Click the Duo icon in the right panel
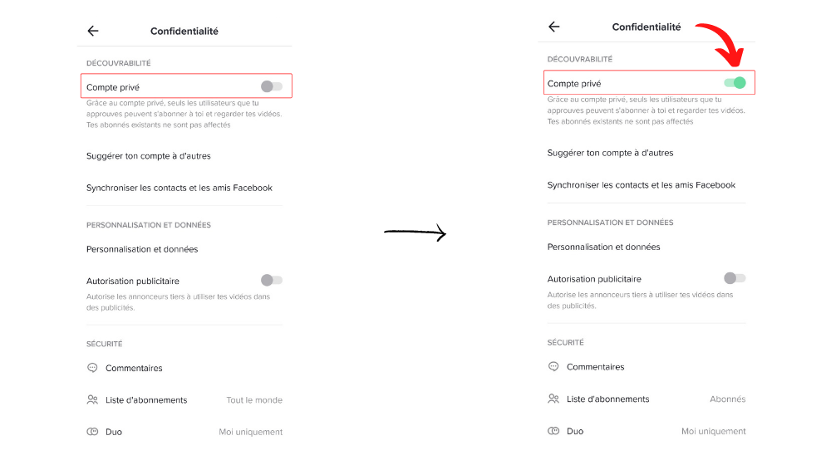Image resolution: width=831 pixels, height=465 pixels. coord(553,431)
